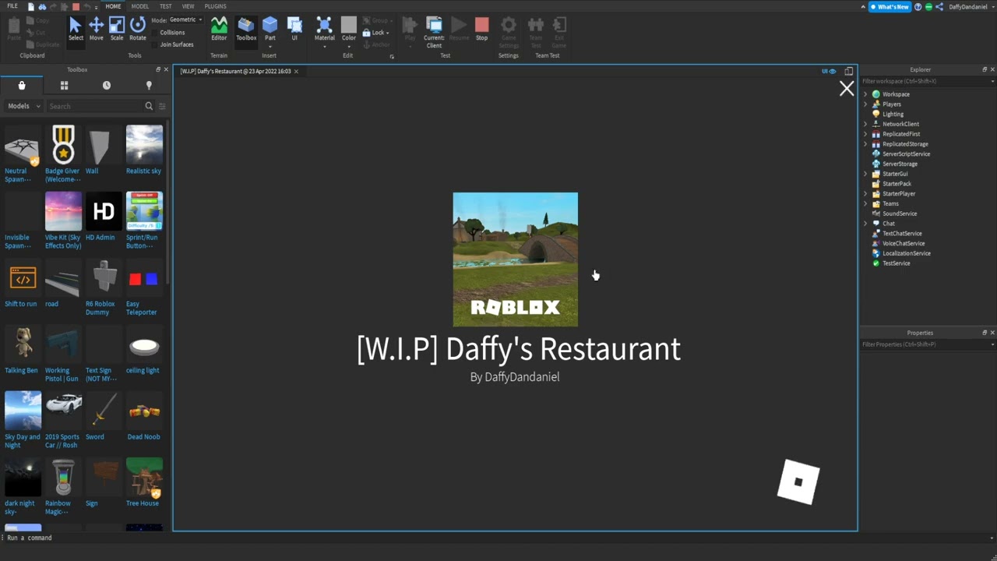Choose the Rotate tool

click(138, 29)
